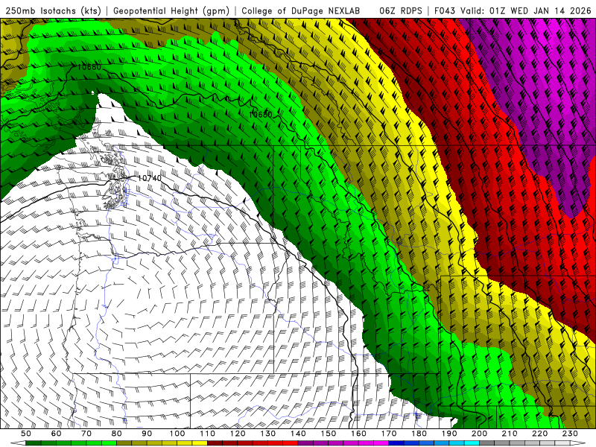The image size is (596, 447).
Task: Click the 140 knots scale label
Action: point(298,434)
